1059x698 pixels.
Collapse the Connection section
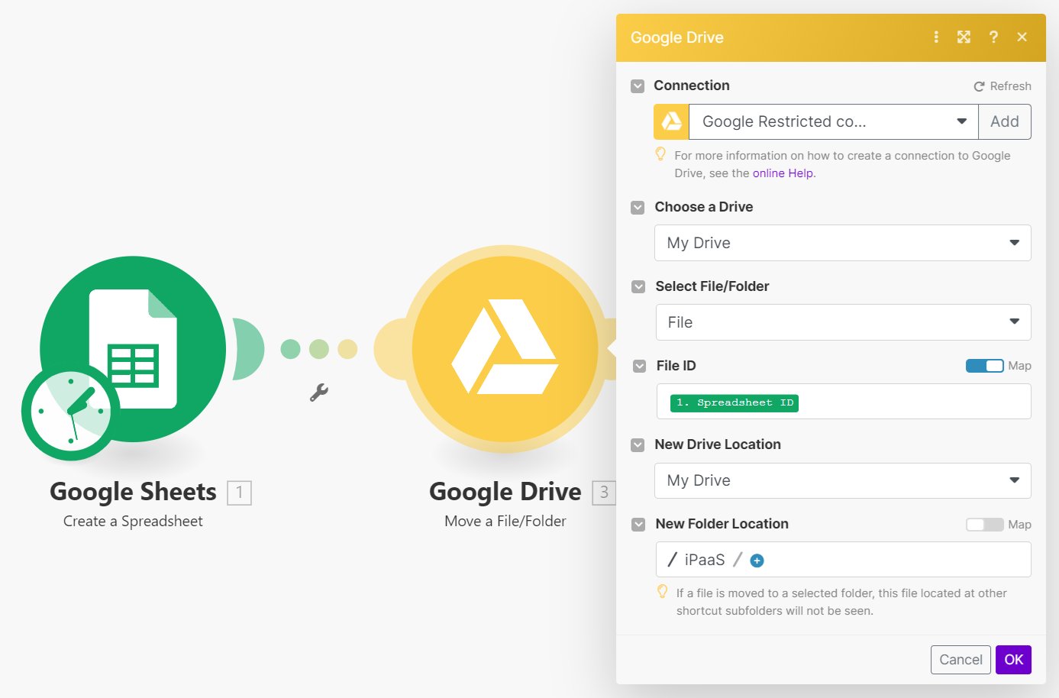638,86
